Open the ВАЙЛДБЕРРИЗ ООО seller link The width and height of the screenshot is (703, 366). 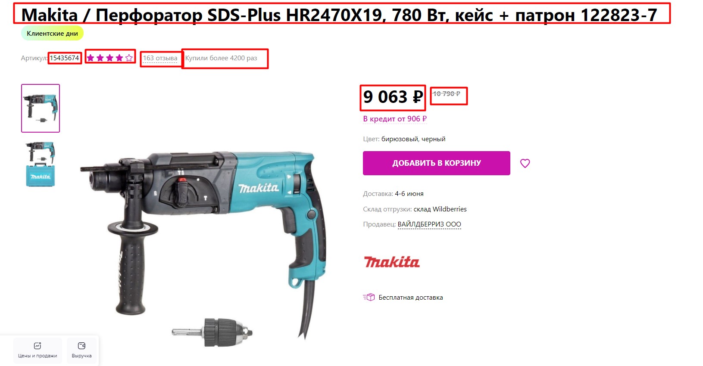429,224
